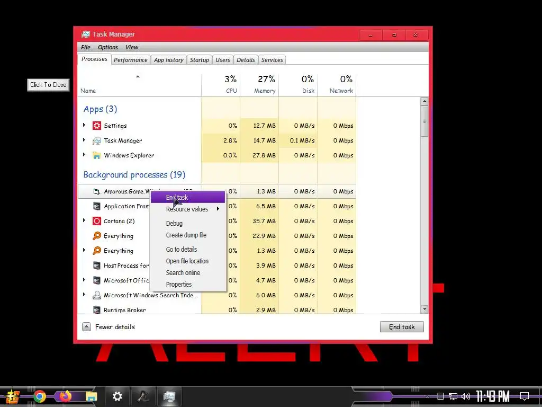
Task: Click the process list scrollbar thumb
Action: 424,121
